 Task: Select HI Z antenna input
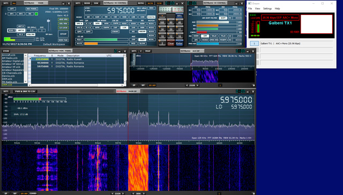pos(21,35)
